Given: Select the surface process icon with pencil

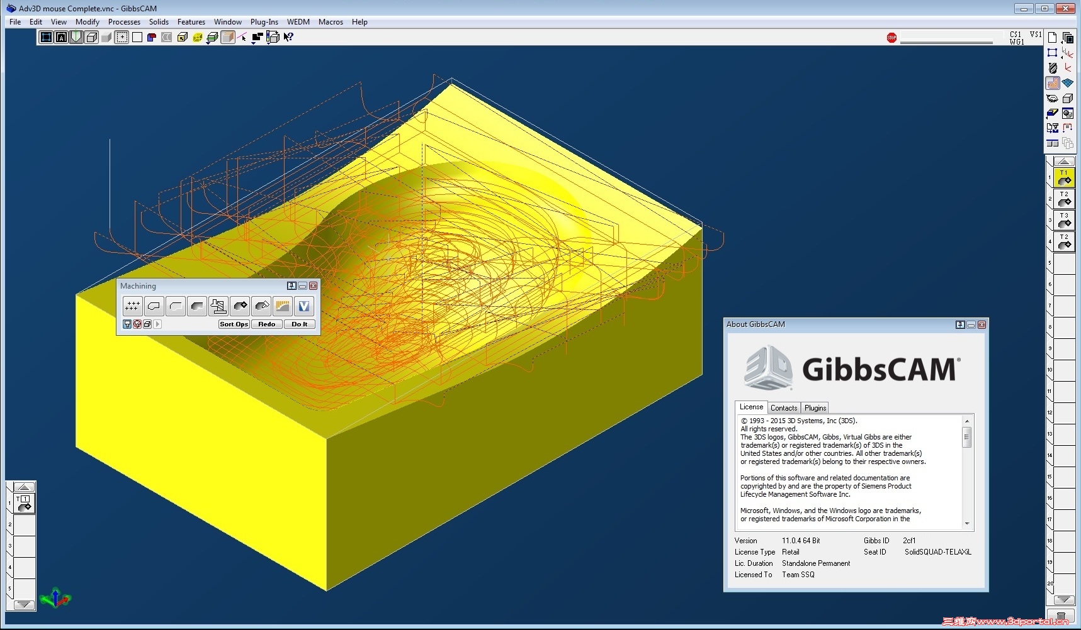Looking at the screenshot, I should [261, 306].
